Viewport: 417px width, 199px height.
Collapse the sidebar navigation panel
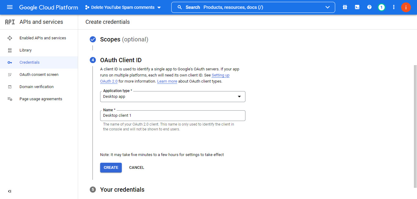point(9,191)
